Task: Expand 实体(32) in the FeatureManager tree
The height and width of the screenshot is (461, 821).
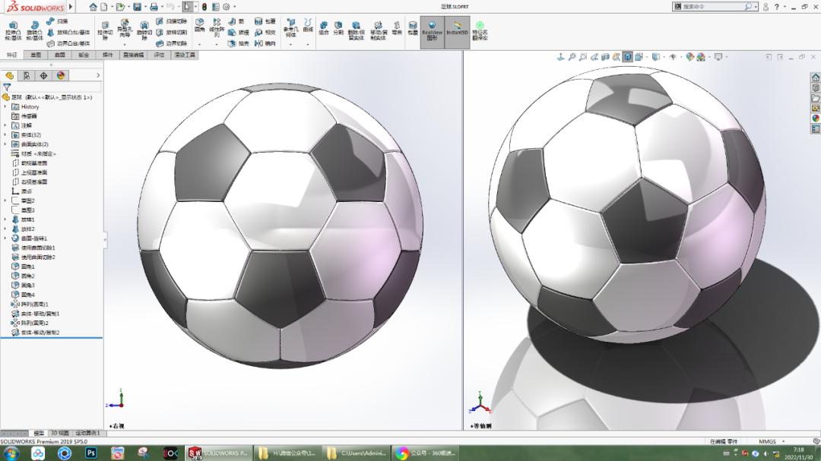Action: (5, 134)
